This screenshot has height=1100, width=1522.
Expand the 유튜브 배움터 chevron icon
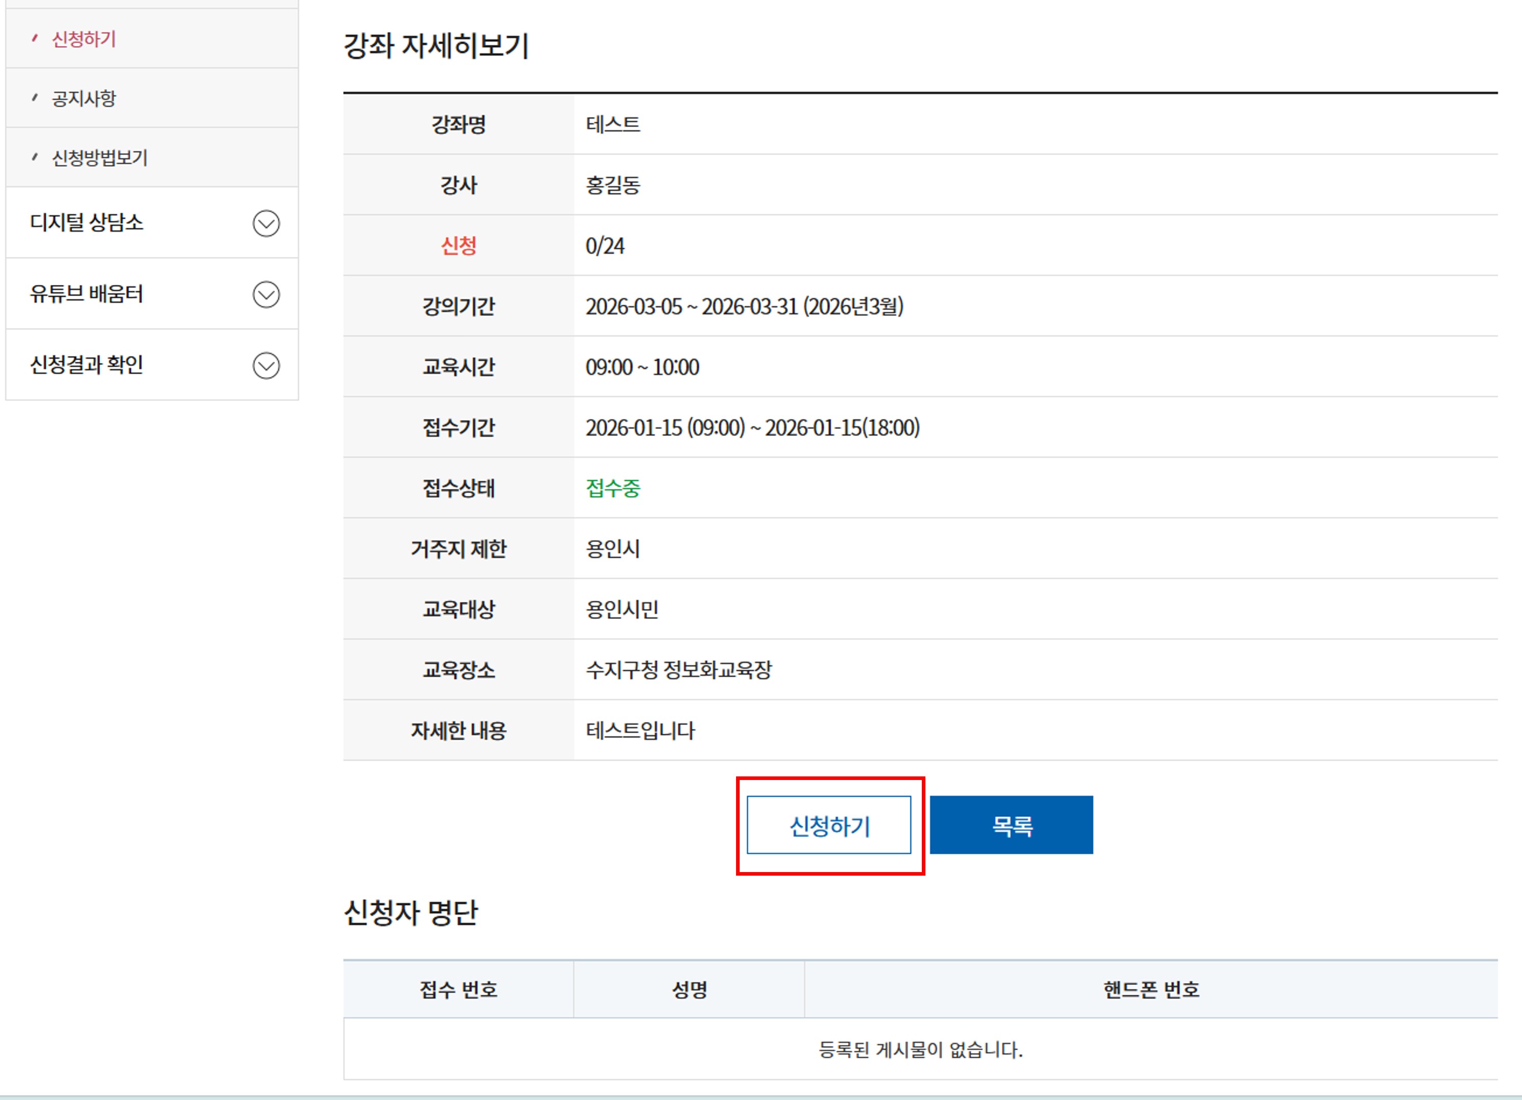[x=266, y=295]
